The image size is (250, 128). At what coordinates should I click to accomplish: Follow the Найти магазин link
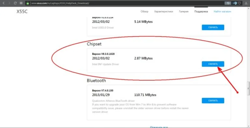(222, 11)
